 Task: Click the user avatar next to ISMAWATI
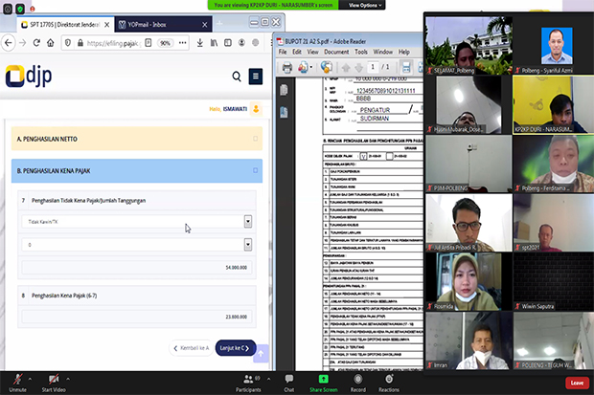pyautogui.click(x=256, y=109)
